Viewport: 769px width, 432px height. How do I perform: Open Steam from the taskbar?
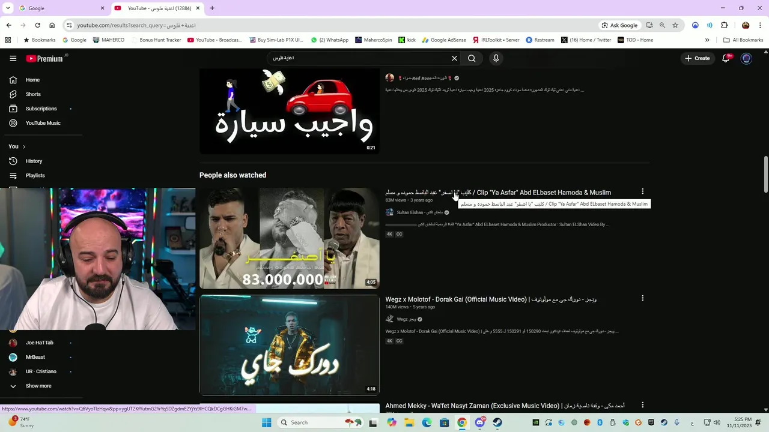coord(497,422)
